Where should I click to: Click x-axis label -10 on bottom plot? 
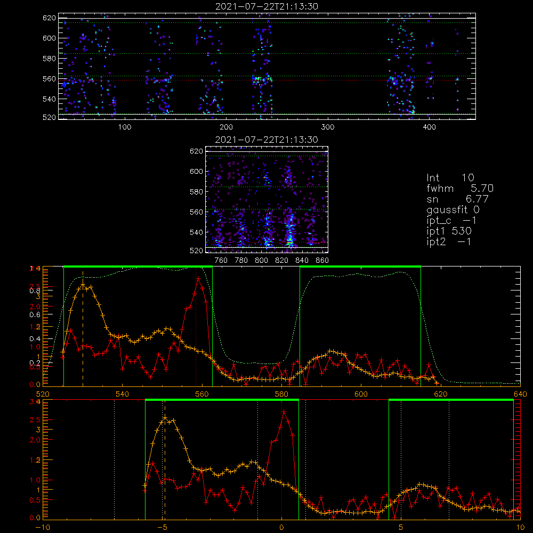tap(43, 528)
